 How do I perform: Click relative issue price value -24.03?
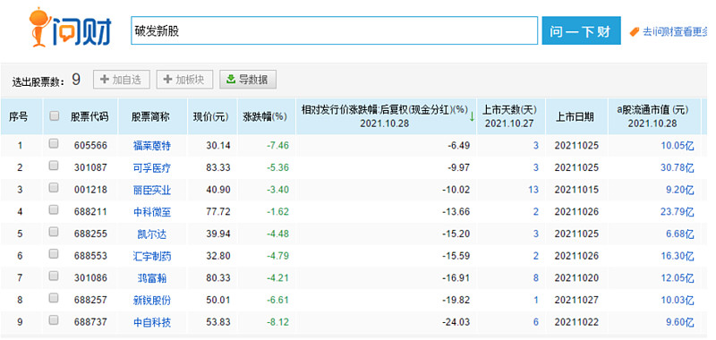pyautogui.click(x=456, y=322)
